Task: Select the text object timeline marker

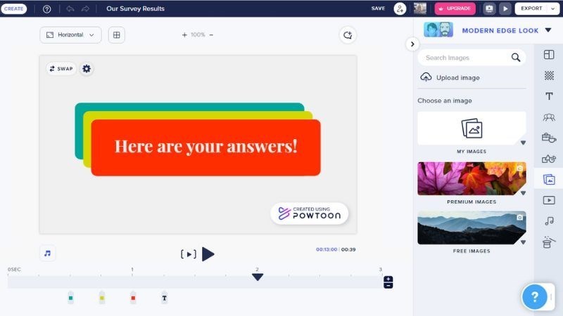Action: pyautogui.click(x=165, y=298)
